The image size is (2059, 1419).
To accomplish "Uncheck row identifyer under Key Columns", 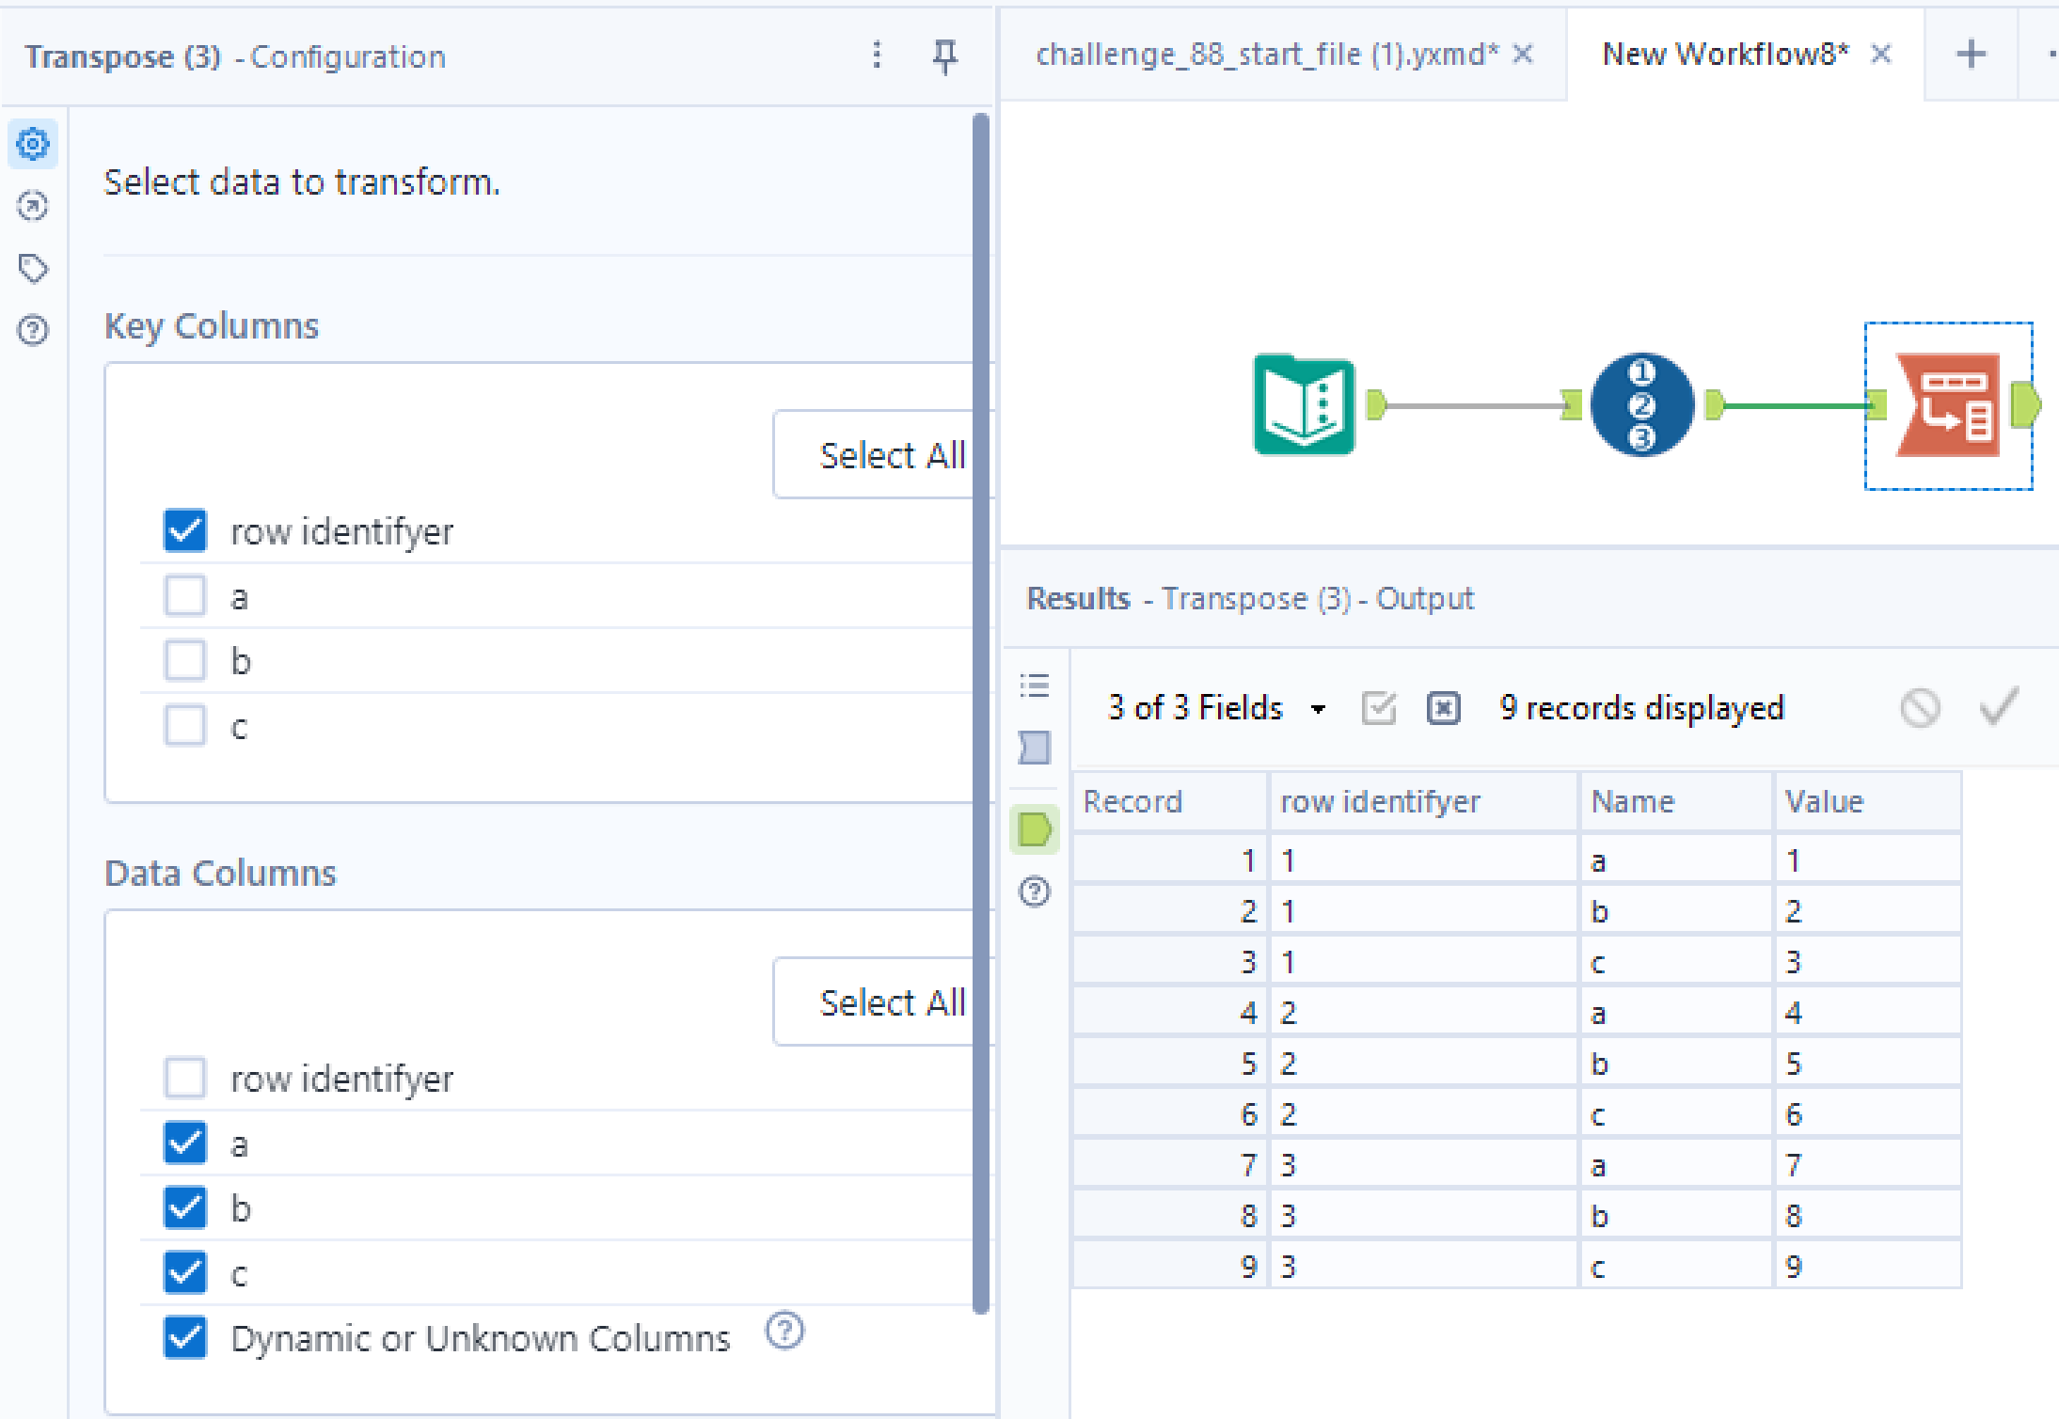I will [x=185, y=531].
